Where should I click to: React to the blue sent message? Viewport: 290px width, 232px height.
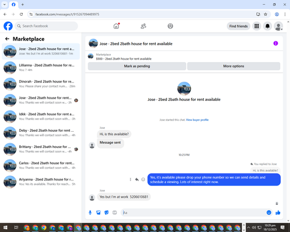(x=143, y=180)
